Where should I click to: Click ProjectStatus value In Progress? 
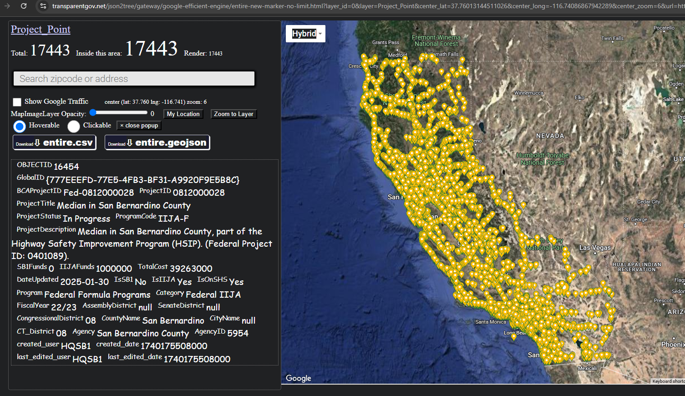[86, 219]
